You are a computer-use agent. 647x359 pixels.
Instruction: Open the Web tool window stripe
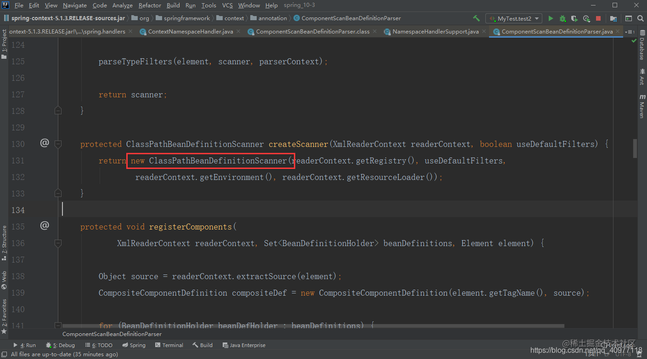click(4, 280)
